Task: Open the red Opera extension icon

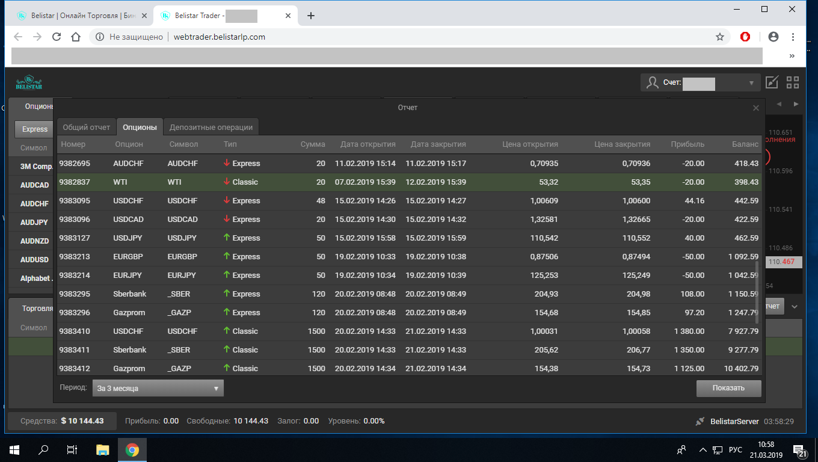Action: point(745,37)
